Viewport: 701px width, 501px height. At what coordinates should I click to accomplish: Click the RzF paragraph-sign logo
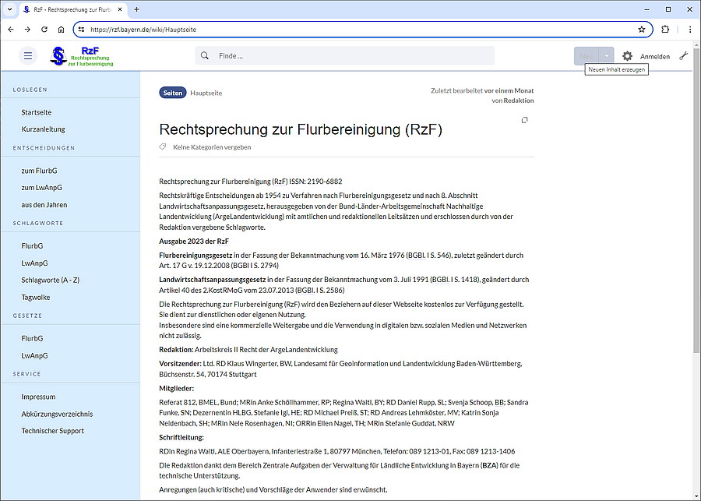click(x=81, y=56)
